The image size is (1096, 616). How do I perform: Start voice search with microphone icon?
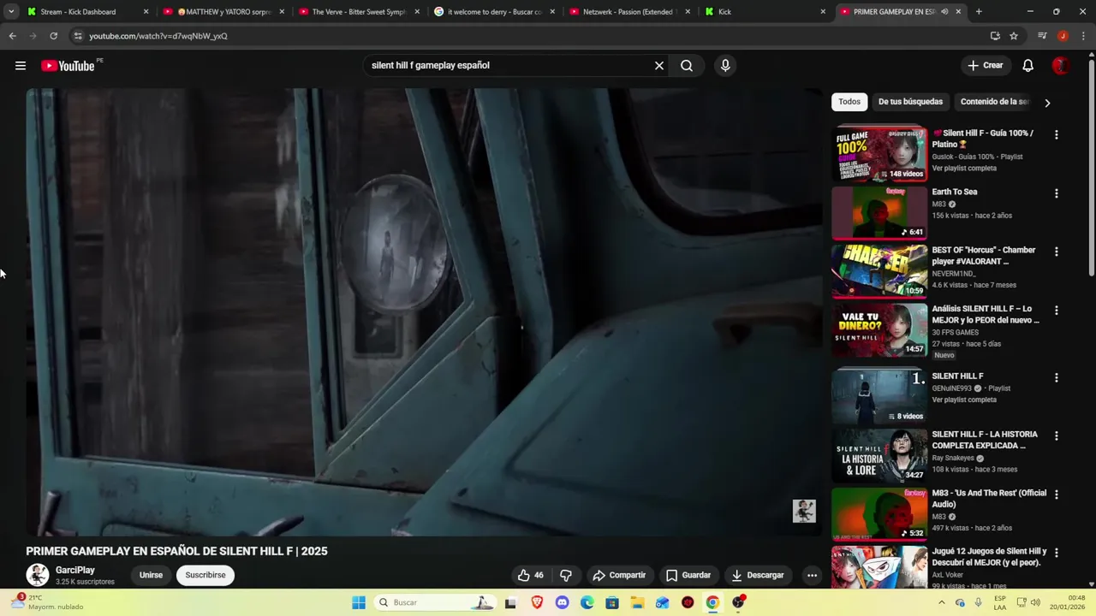point(725,66)
